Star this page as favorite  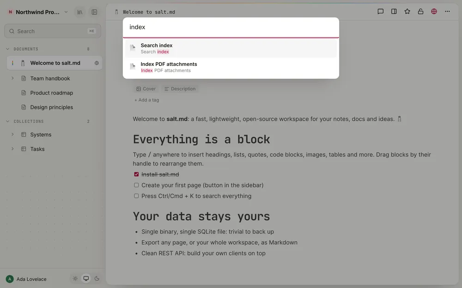[x=407, y=12]
